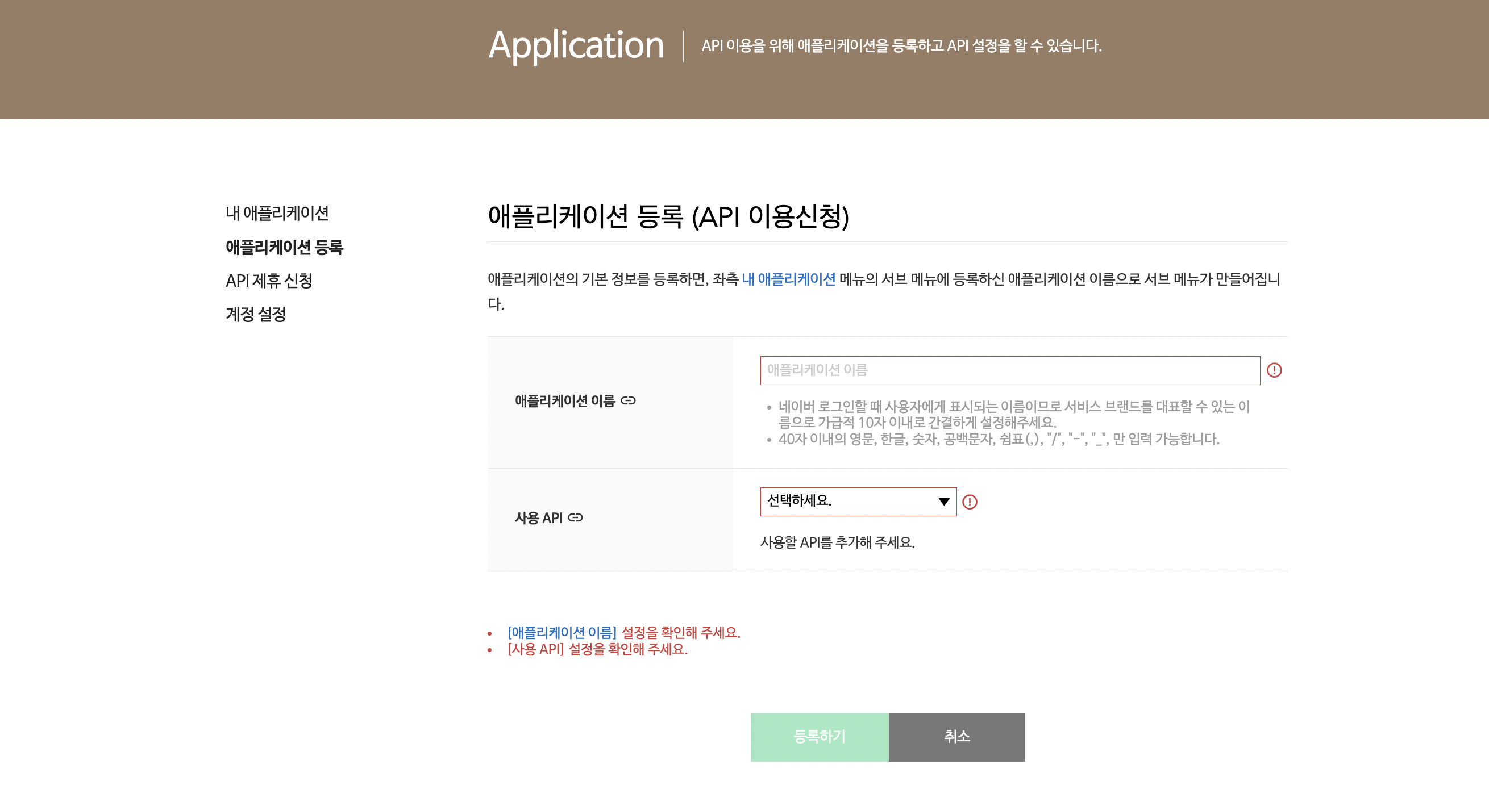This screenshot has width=1489, height=785.
Task: Click the 애플리케이션 이름 row label text
Action: 565,401
